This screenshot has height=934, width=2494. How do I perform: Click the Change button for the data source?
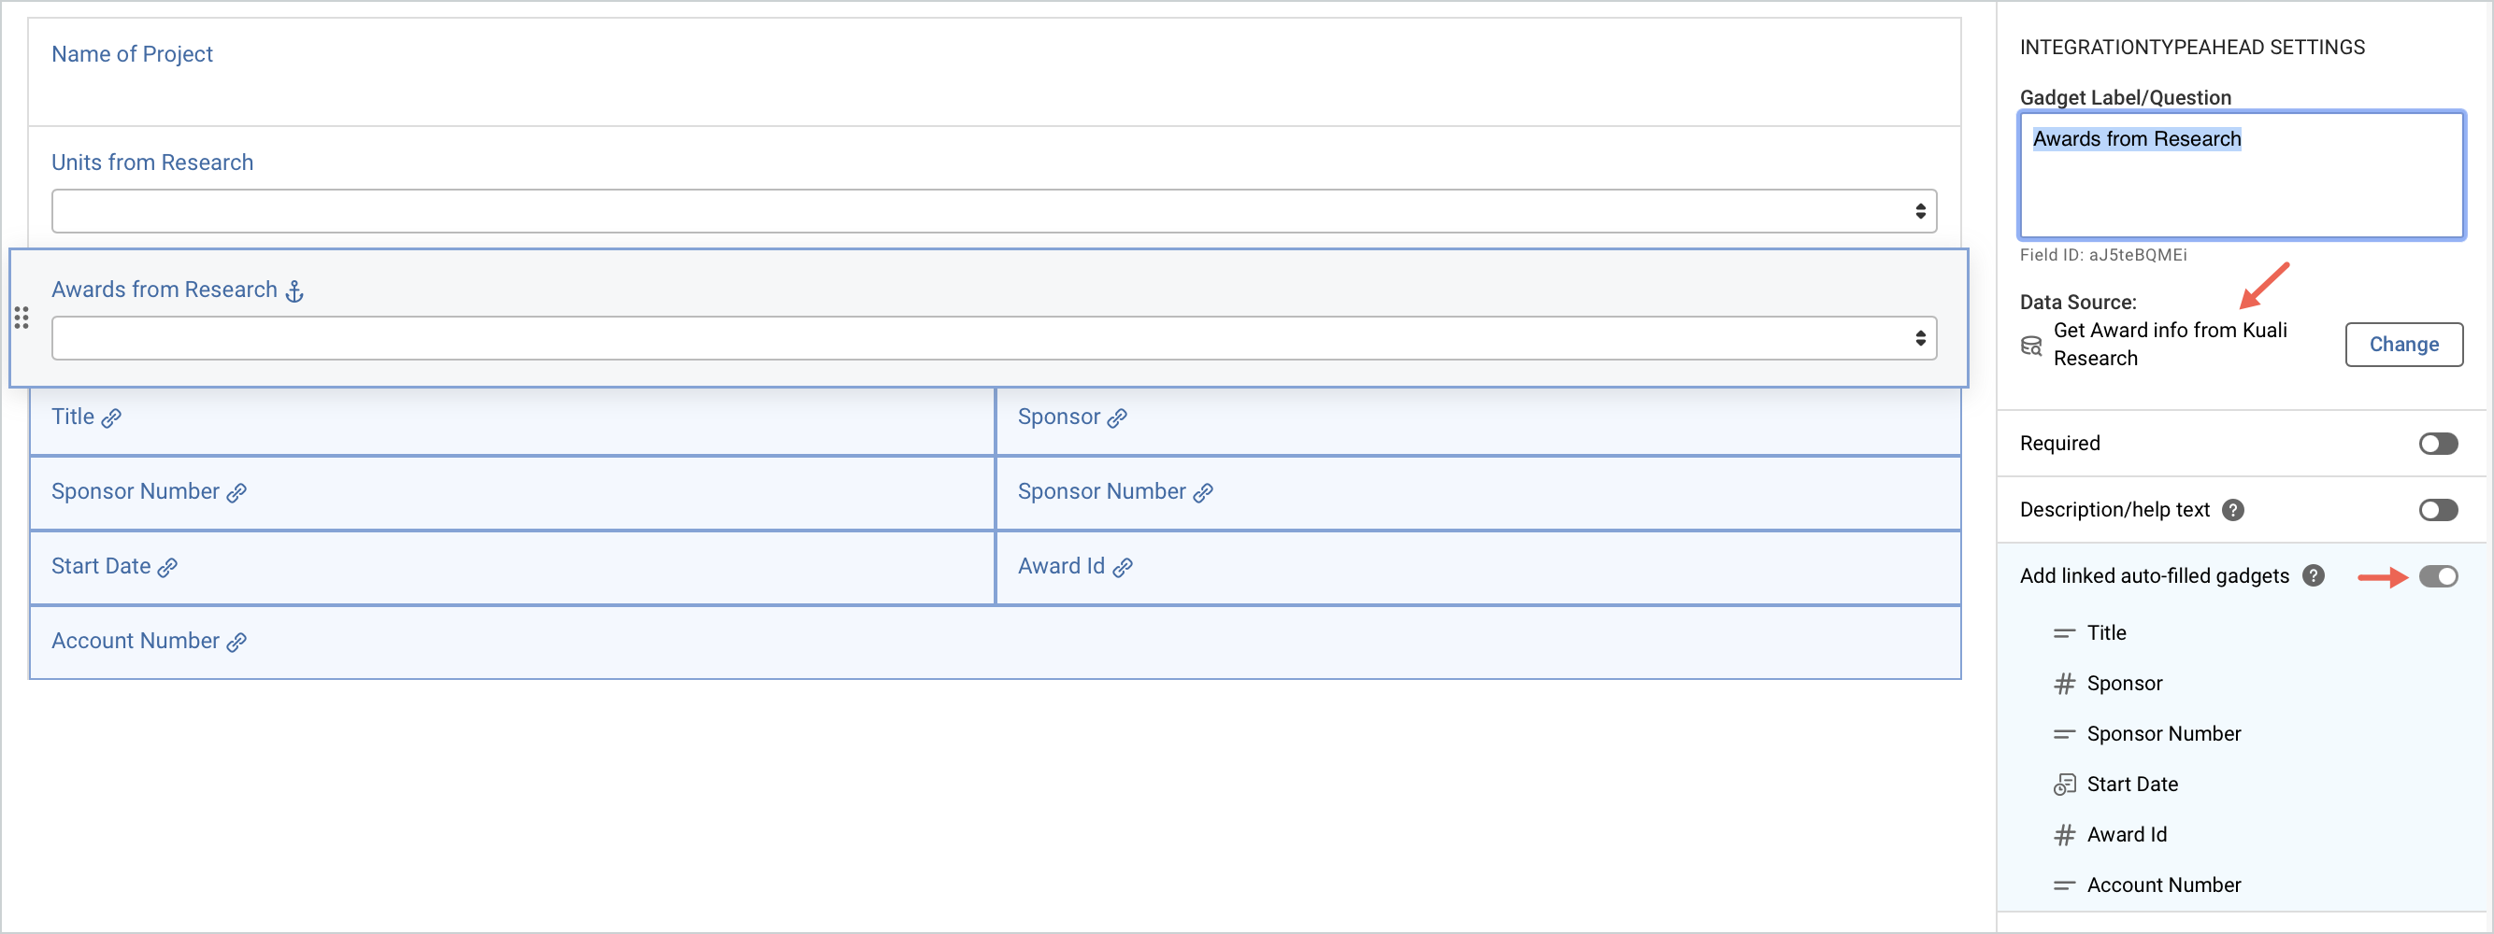tap(2405, 345)
